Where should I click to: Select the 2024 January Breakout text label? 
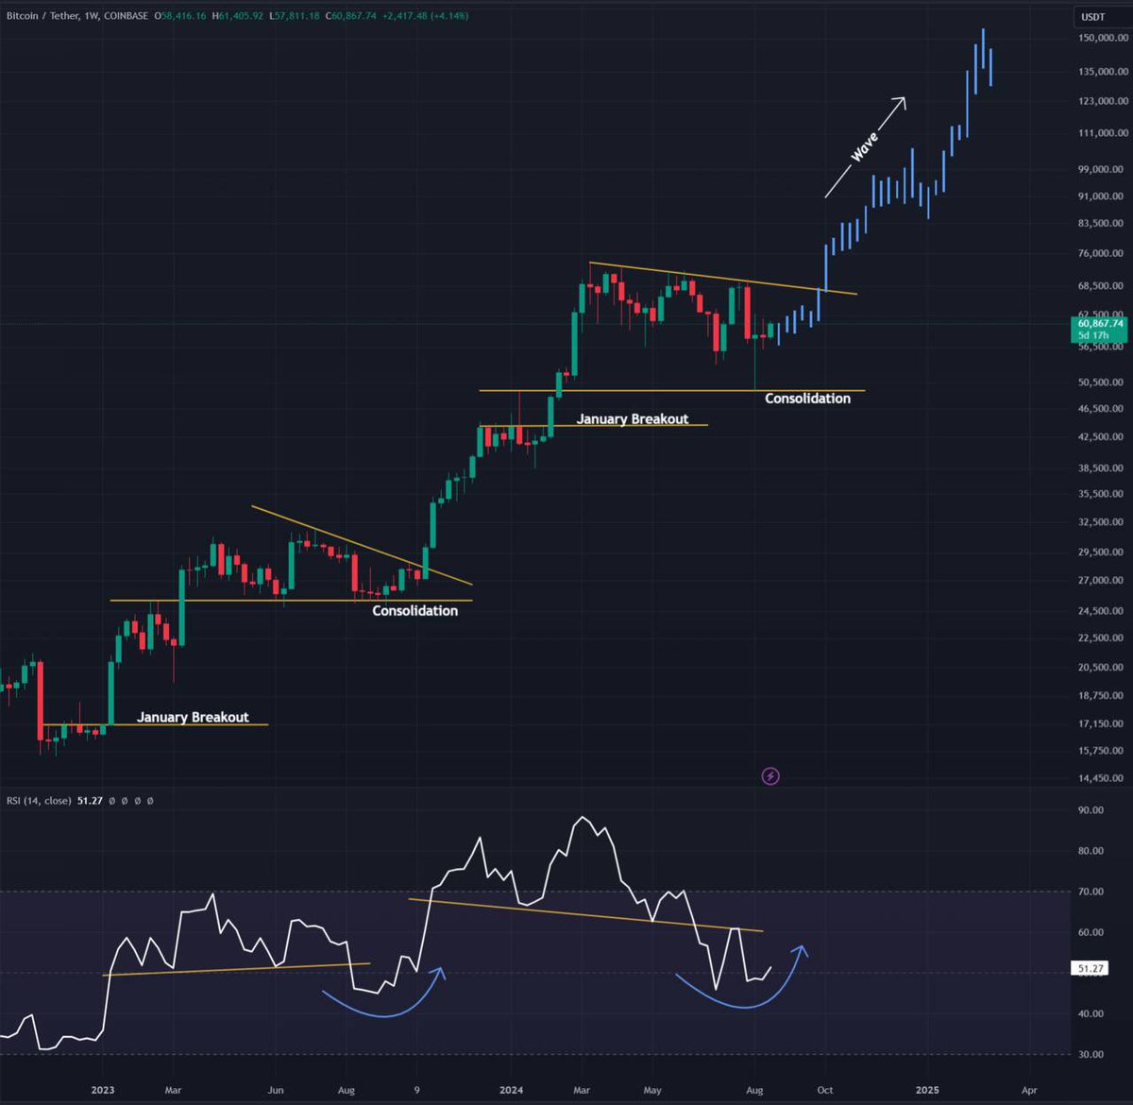click(633, 418)
